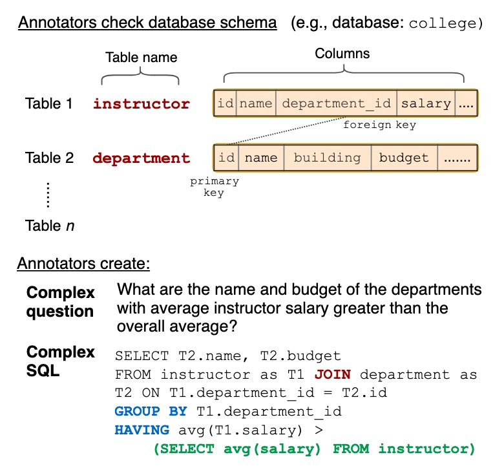Click the green "(SELECT avg(salary)" subquery text

click(237, 449)
